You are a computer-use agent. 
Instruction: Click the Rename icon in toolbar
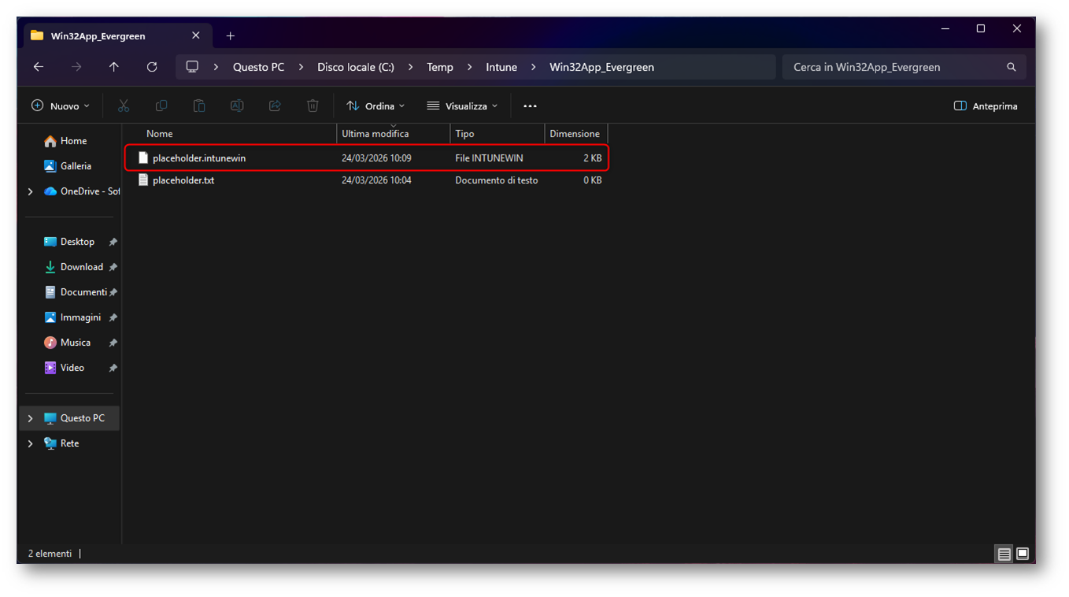[x=237, y=106]
